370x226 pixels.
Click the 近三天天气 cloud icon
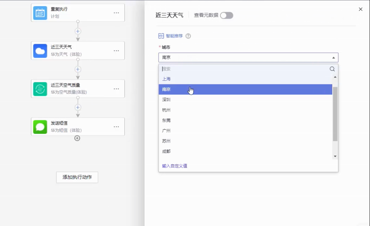point(40,51)
